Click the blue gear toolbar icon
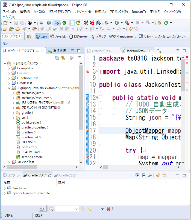191x220 pixels. tap(49, 23)
